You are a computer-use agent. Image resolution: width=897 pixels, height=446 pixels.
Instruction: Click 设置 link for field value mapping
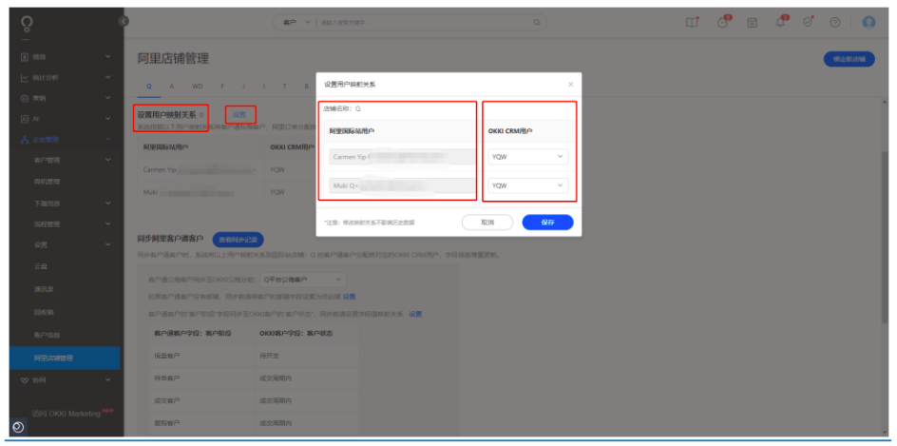click(x=415, y=314)
